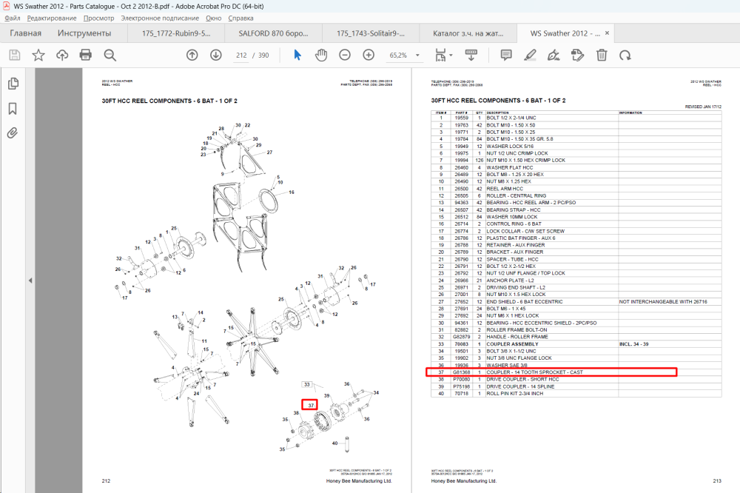This screenshot has height=493, width=740.
Task: Click item 37 label in diagram
Action: (x=309, y=405)
